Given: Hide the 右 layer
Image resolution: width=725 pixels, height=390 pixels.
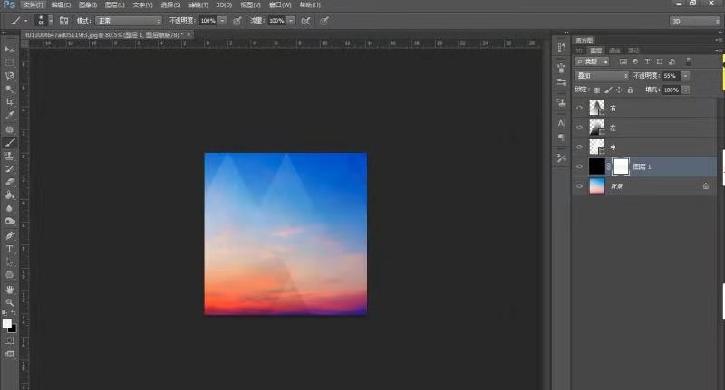Looking at the screenshot, I should pos(579,108).
